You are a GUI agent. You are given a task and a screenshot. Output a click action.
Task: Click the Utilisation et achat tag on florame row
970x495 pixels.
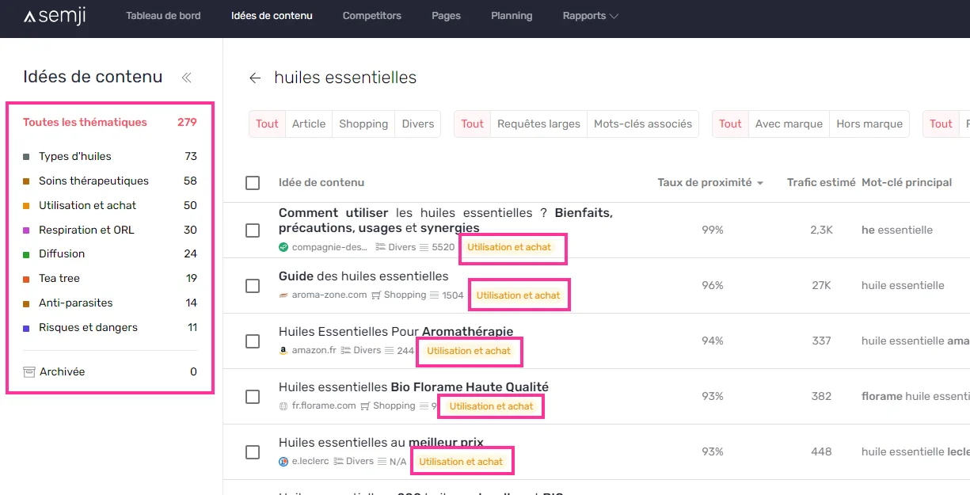tap(491, 406)
